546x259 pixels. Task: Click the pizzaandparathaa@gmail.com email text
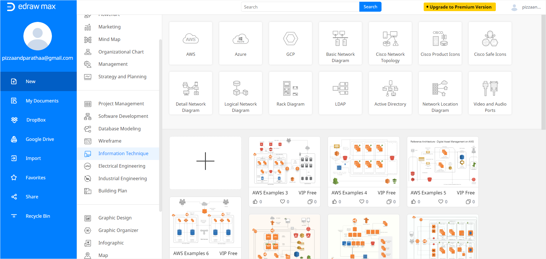(38, 58)
